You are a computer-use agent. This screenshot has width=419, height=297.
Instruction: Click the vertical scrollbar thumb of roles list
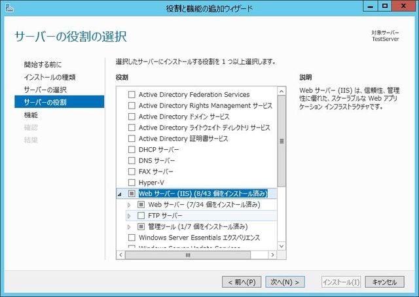(282, 141)
